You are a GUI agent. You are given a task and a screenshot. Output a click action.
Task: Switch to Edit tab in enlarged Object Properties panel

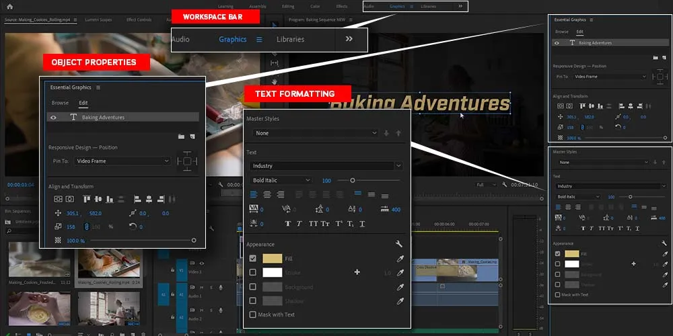click(x=83, y=103)
